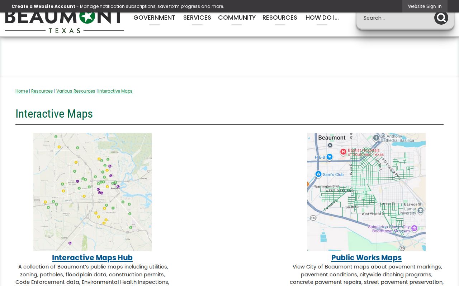This screenshot has width=459, height=286.
Task: Open the Interactive Maps Hub link
Action: (93, 258)
